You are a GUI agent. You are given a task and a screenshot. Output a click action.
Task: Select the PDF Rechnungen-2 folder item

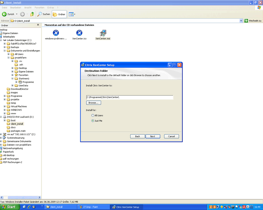tap(12, 162)
